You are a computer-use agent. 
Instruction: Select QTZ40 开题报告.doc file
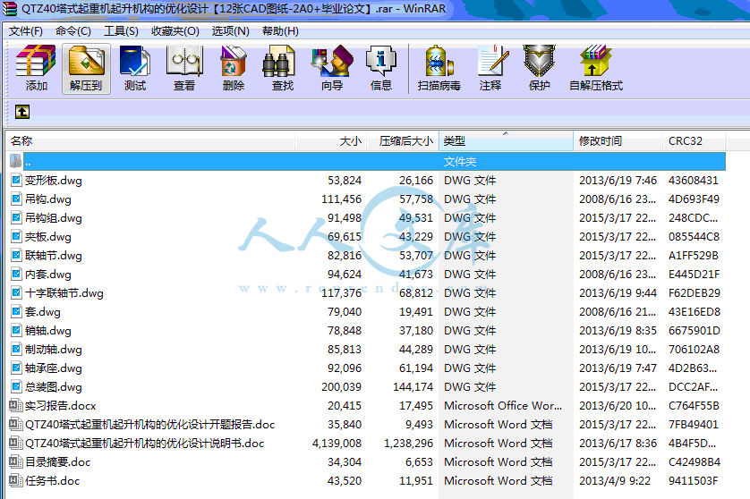(x=150, y=425)
